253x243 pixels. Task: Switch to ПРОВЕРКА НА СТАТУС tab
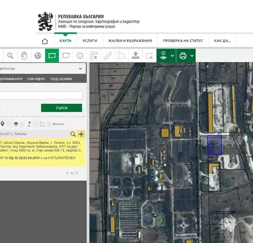click(183, 41)
